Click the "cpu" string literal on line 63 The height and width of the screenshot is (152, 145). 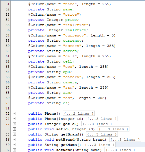tap(69, 67)
